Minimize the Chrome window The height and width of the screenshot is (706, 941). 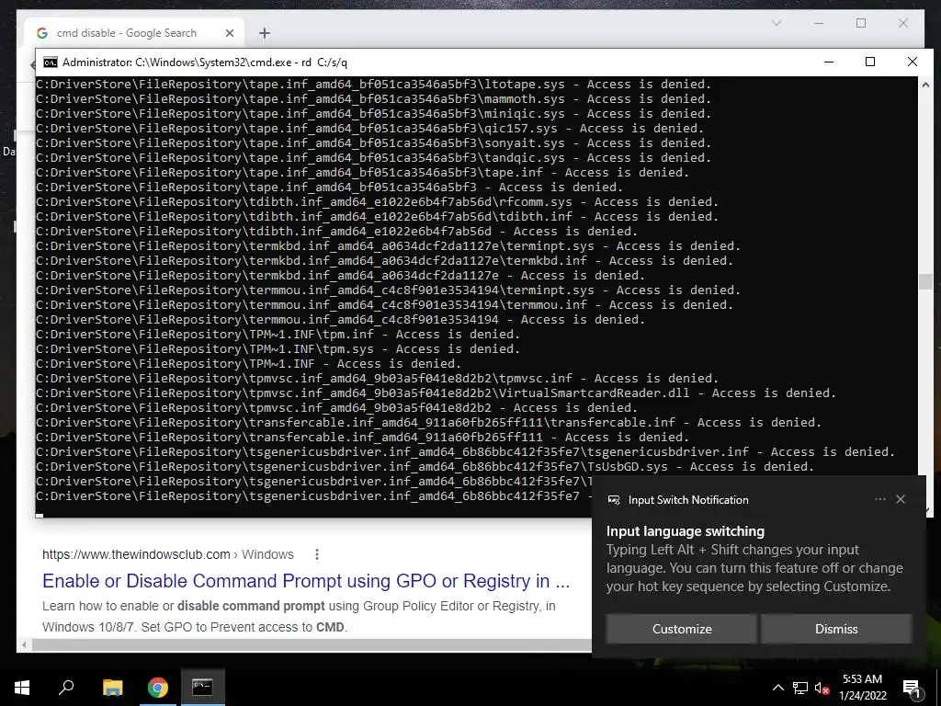pyautogui.click(x=819, y=23)
